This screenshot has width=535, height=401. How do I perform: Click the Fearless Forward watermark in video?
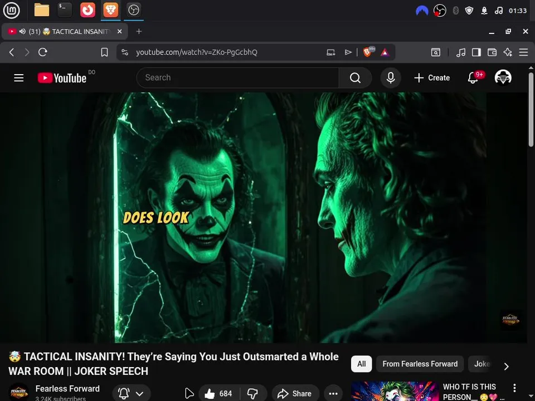pyautogui.click(x=510, y=320)
